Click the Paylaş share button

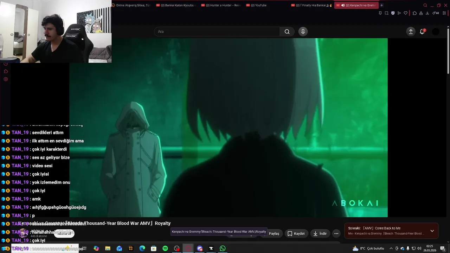click(274, 234)
